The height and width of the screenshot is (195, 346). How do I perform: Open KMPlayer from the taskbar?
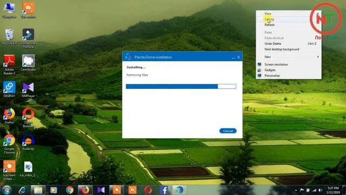click(101, 190)
